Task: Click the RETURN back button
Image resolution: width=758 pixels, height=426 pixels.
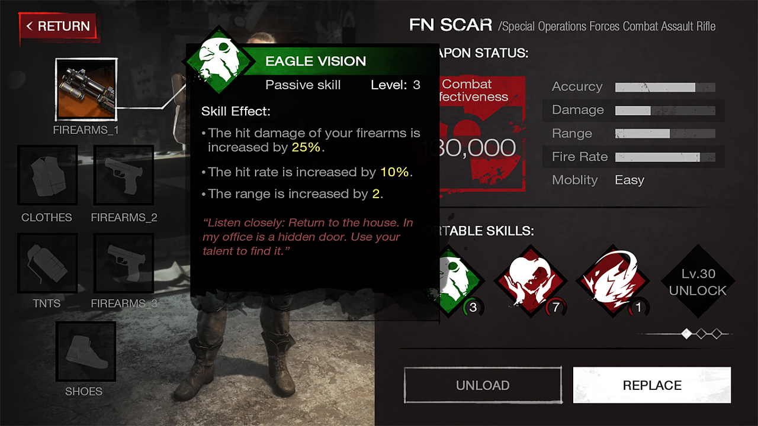Action: pos(58,27)
